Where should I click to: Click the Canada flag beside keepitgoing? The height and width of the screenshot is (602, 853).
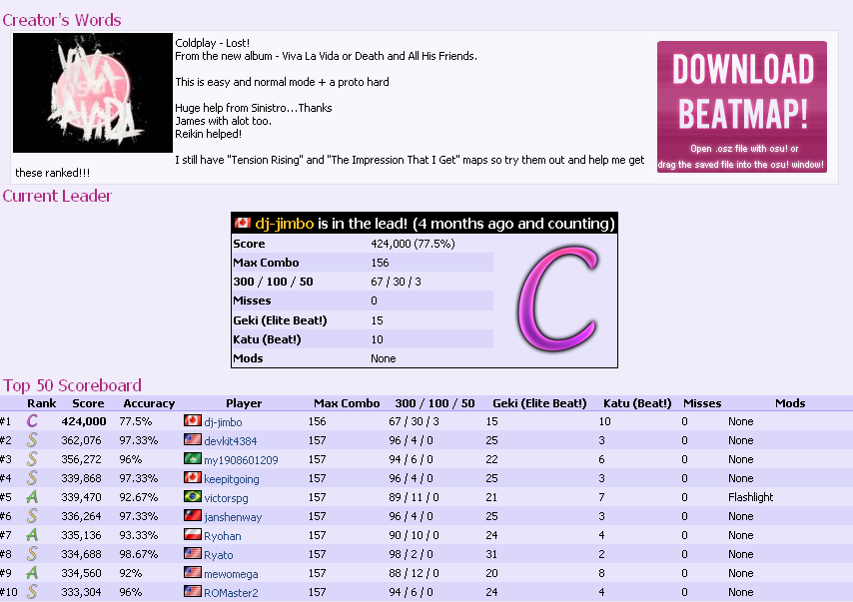[193, 477]
